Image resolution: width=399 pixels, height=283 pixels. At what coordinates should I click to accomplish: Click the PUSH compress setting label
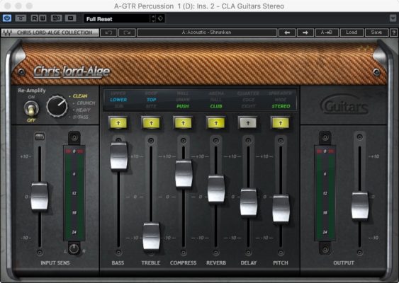pyautogui.click(x=183, y=106)
